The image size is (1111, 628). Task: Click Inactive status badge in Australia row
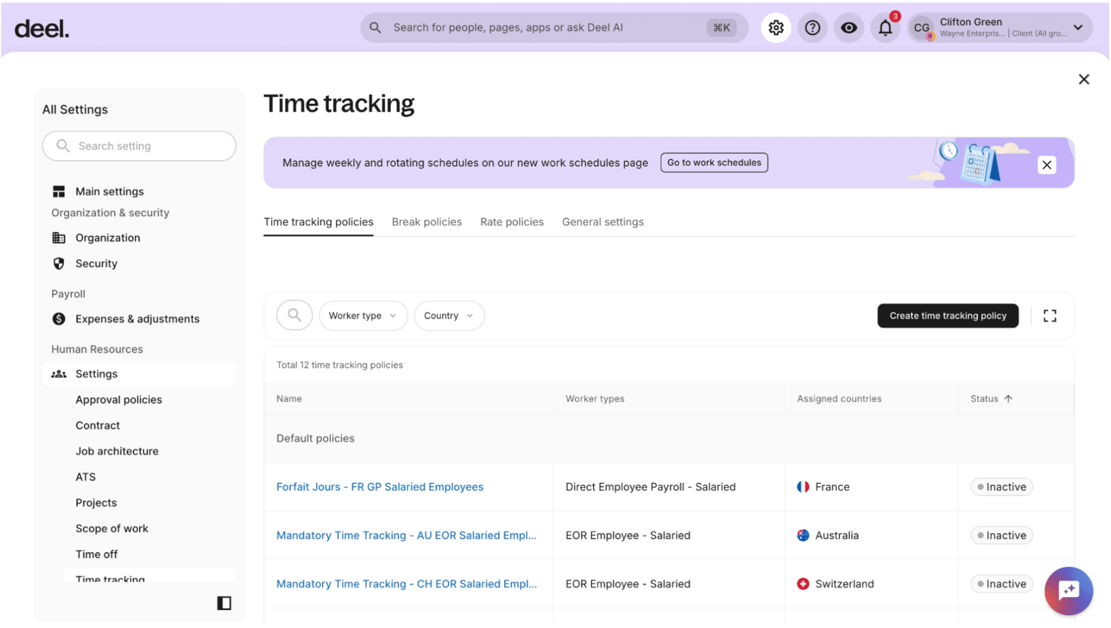(1002, 535)
